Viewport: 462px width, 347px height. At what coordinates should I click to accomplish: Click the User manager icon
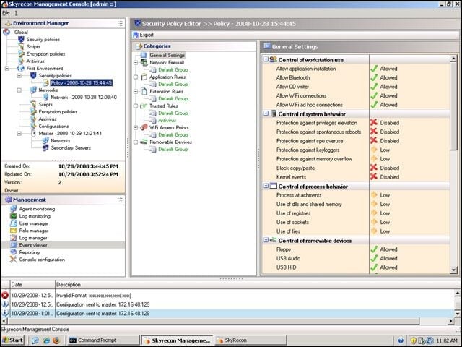point(13,223)
